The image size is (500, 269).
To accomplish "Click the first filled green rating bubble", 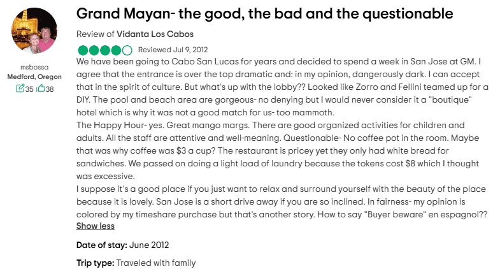I will click(x=83, y=50).
